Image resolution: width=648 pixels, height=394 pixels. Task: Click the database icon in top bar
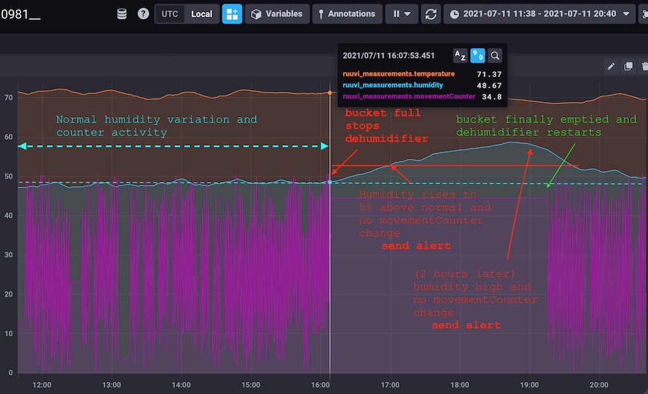pyautogui.click(x=121, y=14)
